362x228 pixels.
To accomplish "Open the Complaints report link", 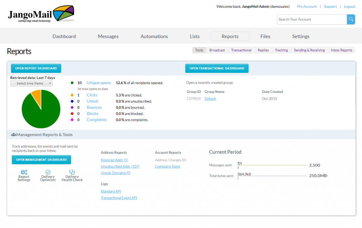I will (97, 120).
